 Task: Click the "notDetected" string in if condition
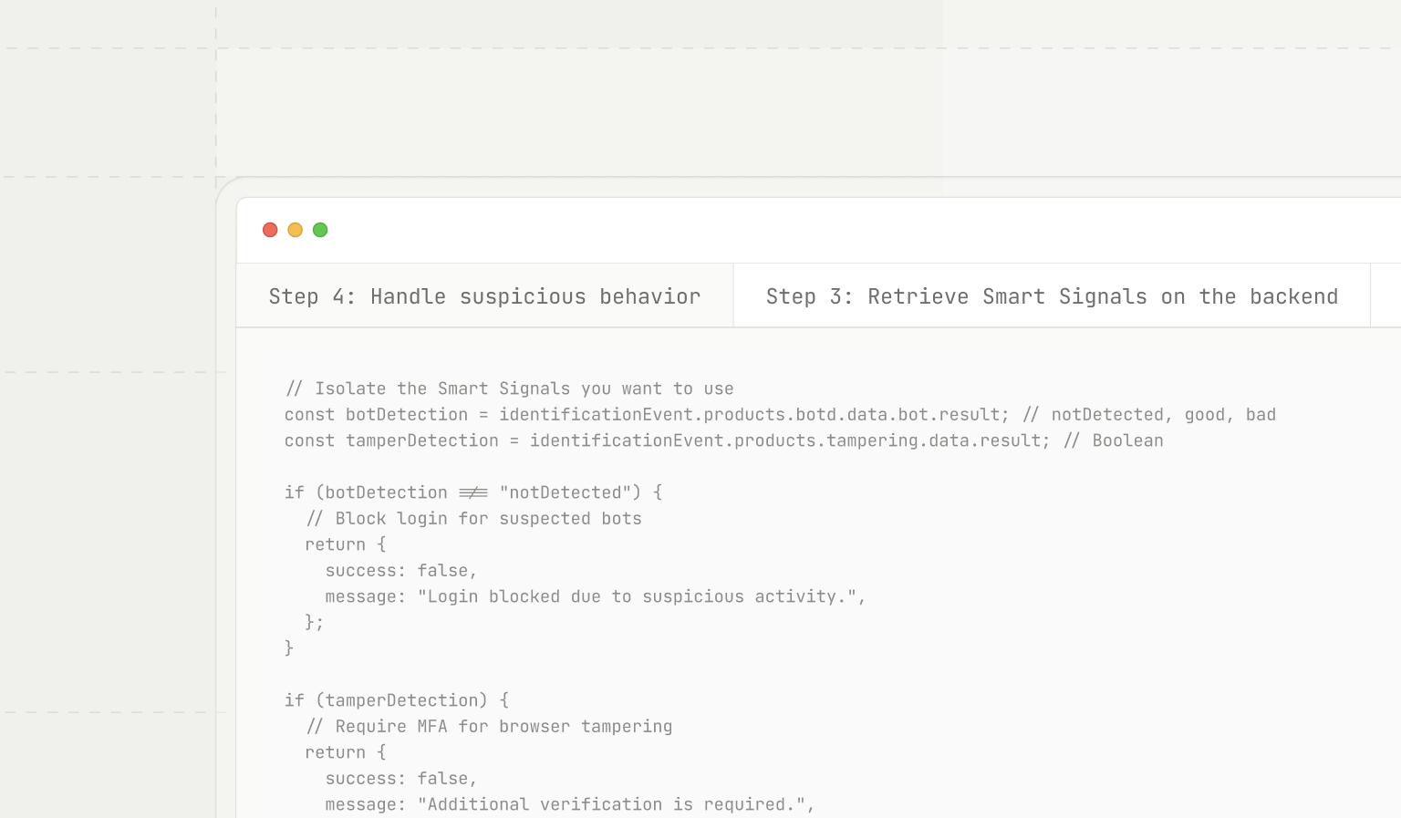[x=565, y=492]
